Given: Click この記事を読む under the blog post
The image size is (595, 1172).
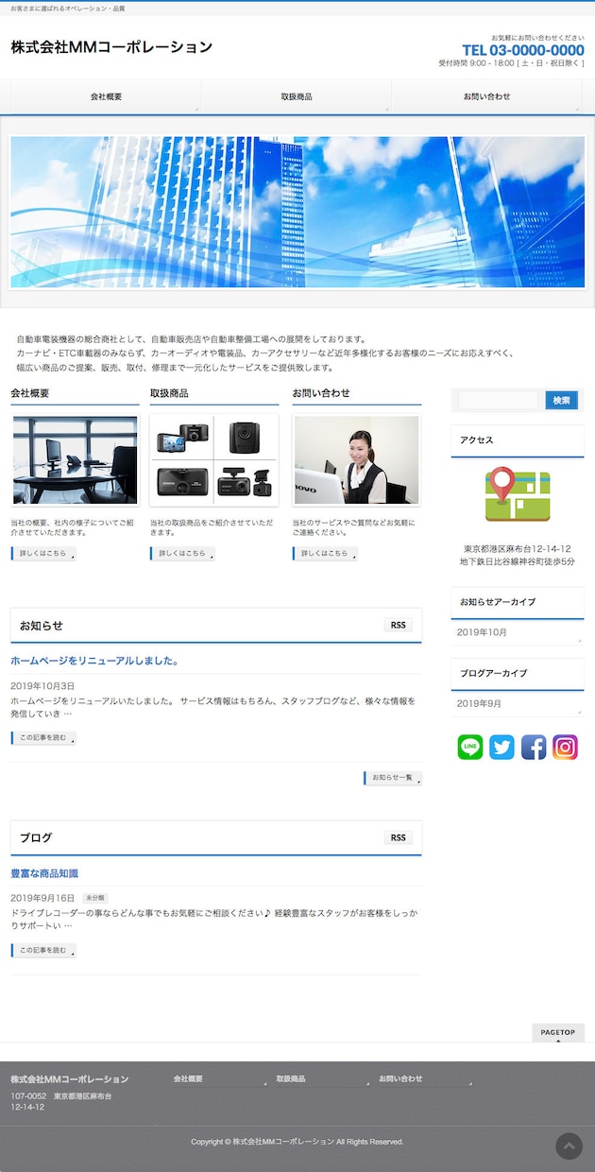Looking at the screenshot, I should (x=43, y=951).
